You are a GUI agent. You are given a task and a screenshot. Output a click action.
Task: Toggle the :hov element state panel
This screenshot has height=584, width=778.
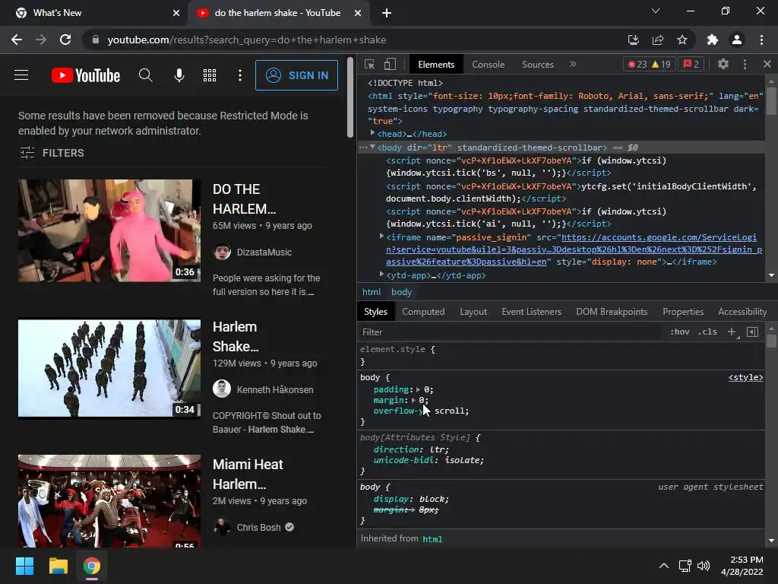click(x=680, y=332)
